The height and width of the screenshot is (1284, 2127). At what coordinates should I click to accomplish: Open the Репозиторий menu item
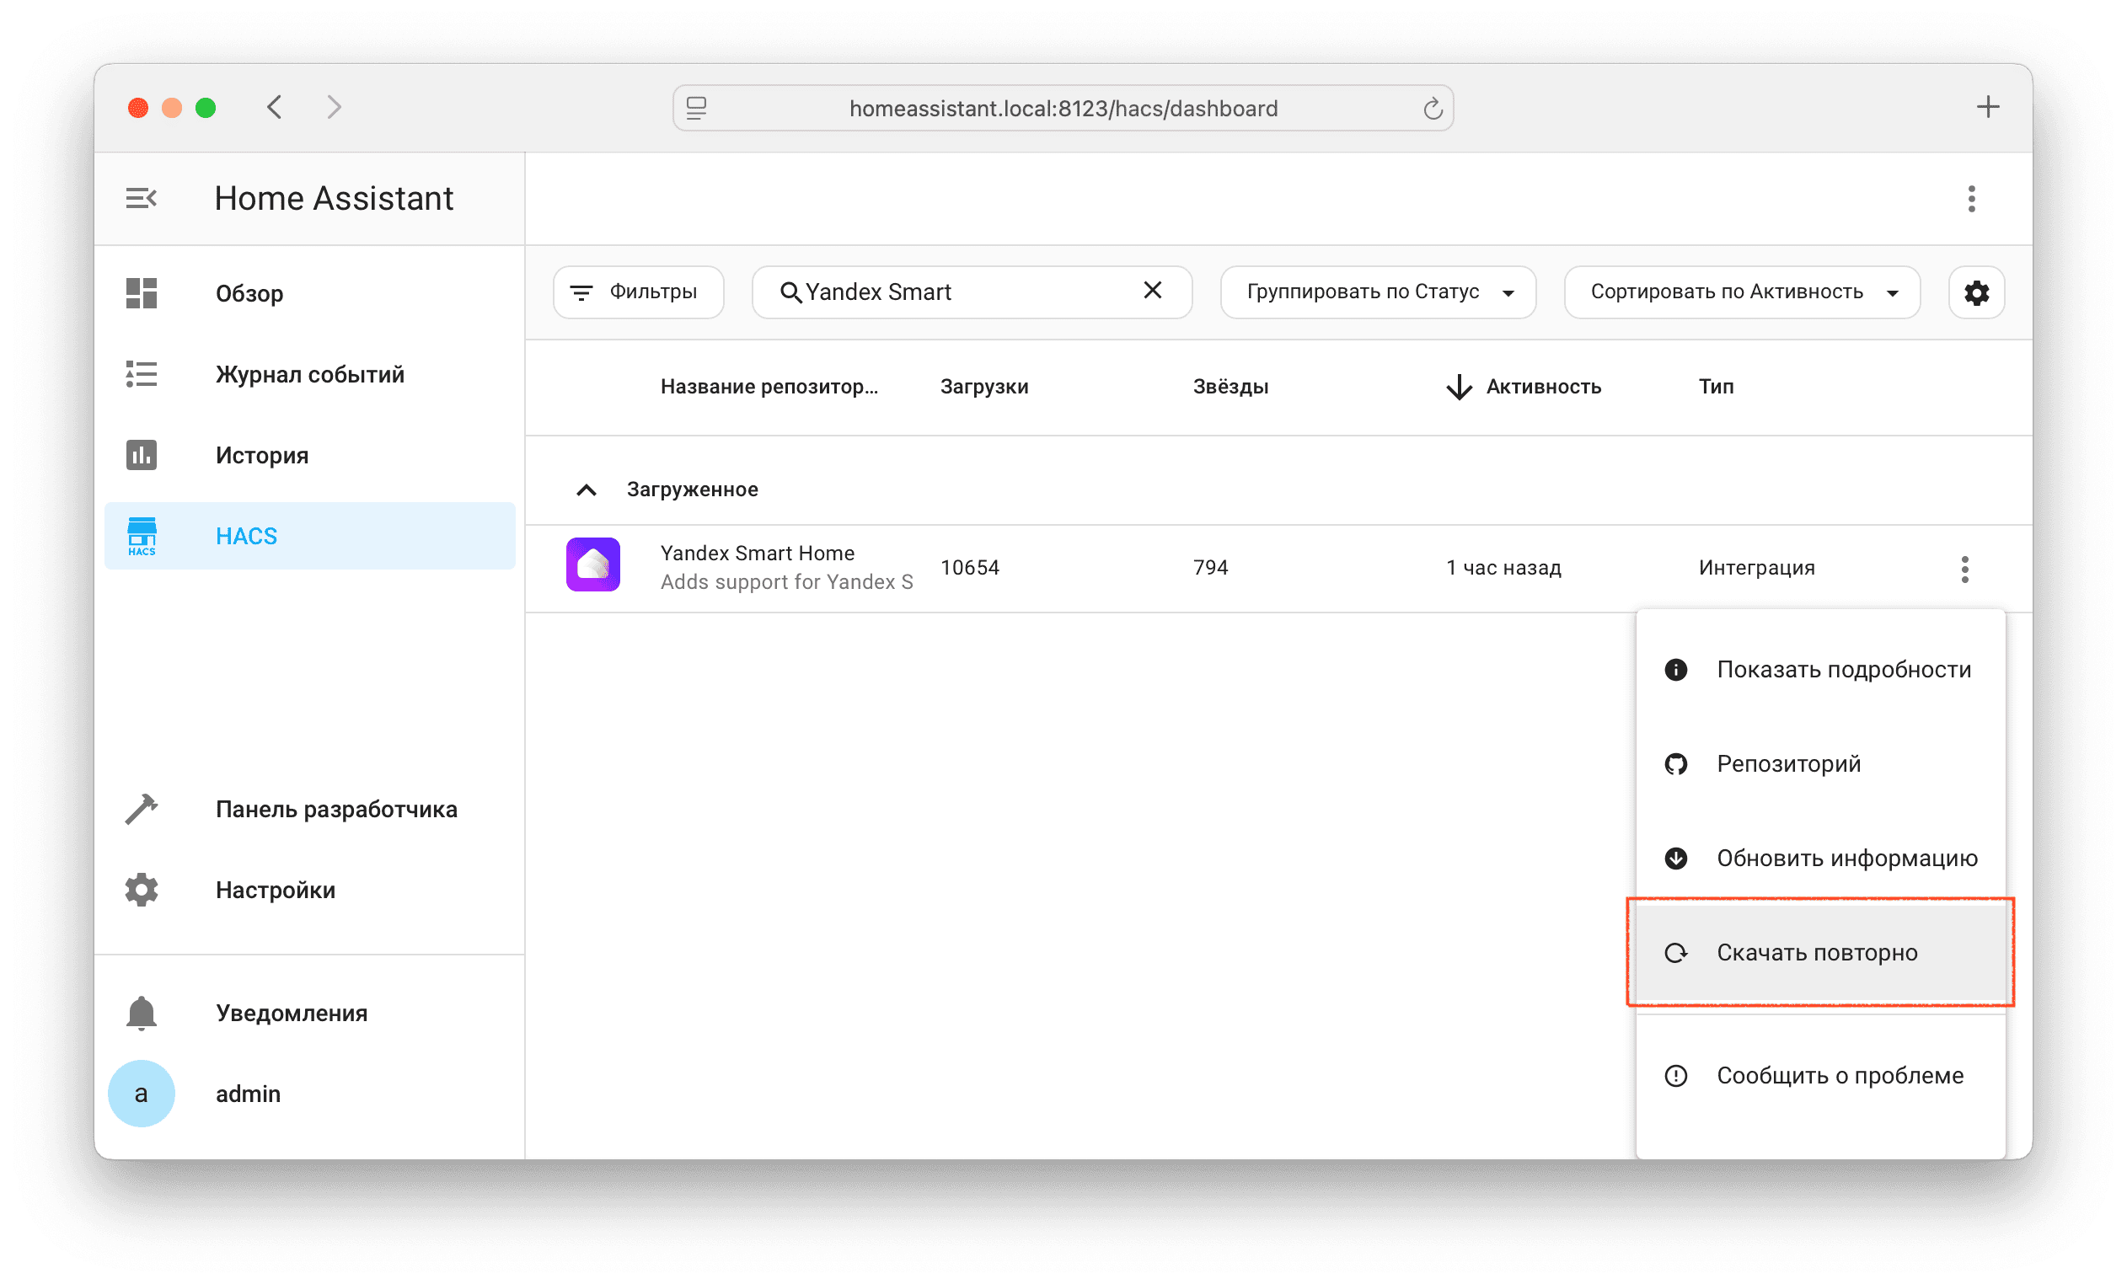pos(1787,763)
